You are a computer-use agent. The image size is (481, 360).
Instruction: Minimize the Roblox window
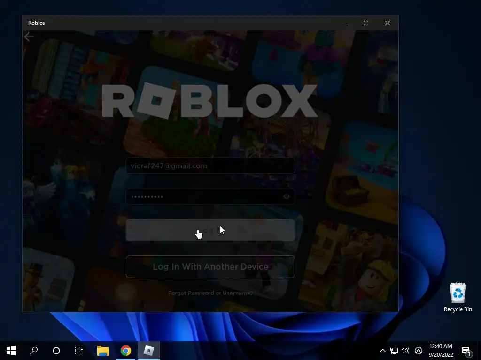344,23
